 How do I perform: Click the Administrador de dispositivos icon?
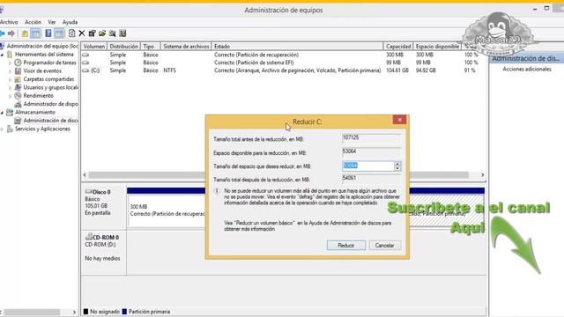(18, 104)
